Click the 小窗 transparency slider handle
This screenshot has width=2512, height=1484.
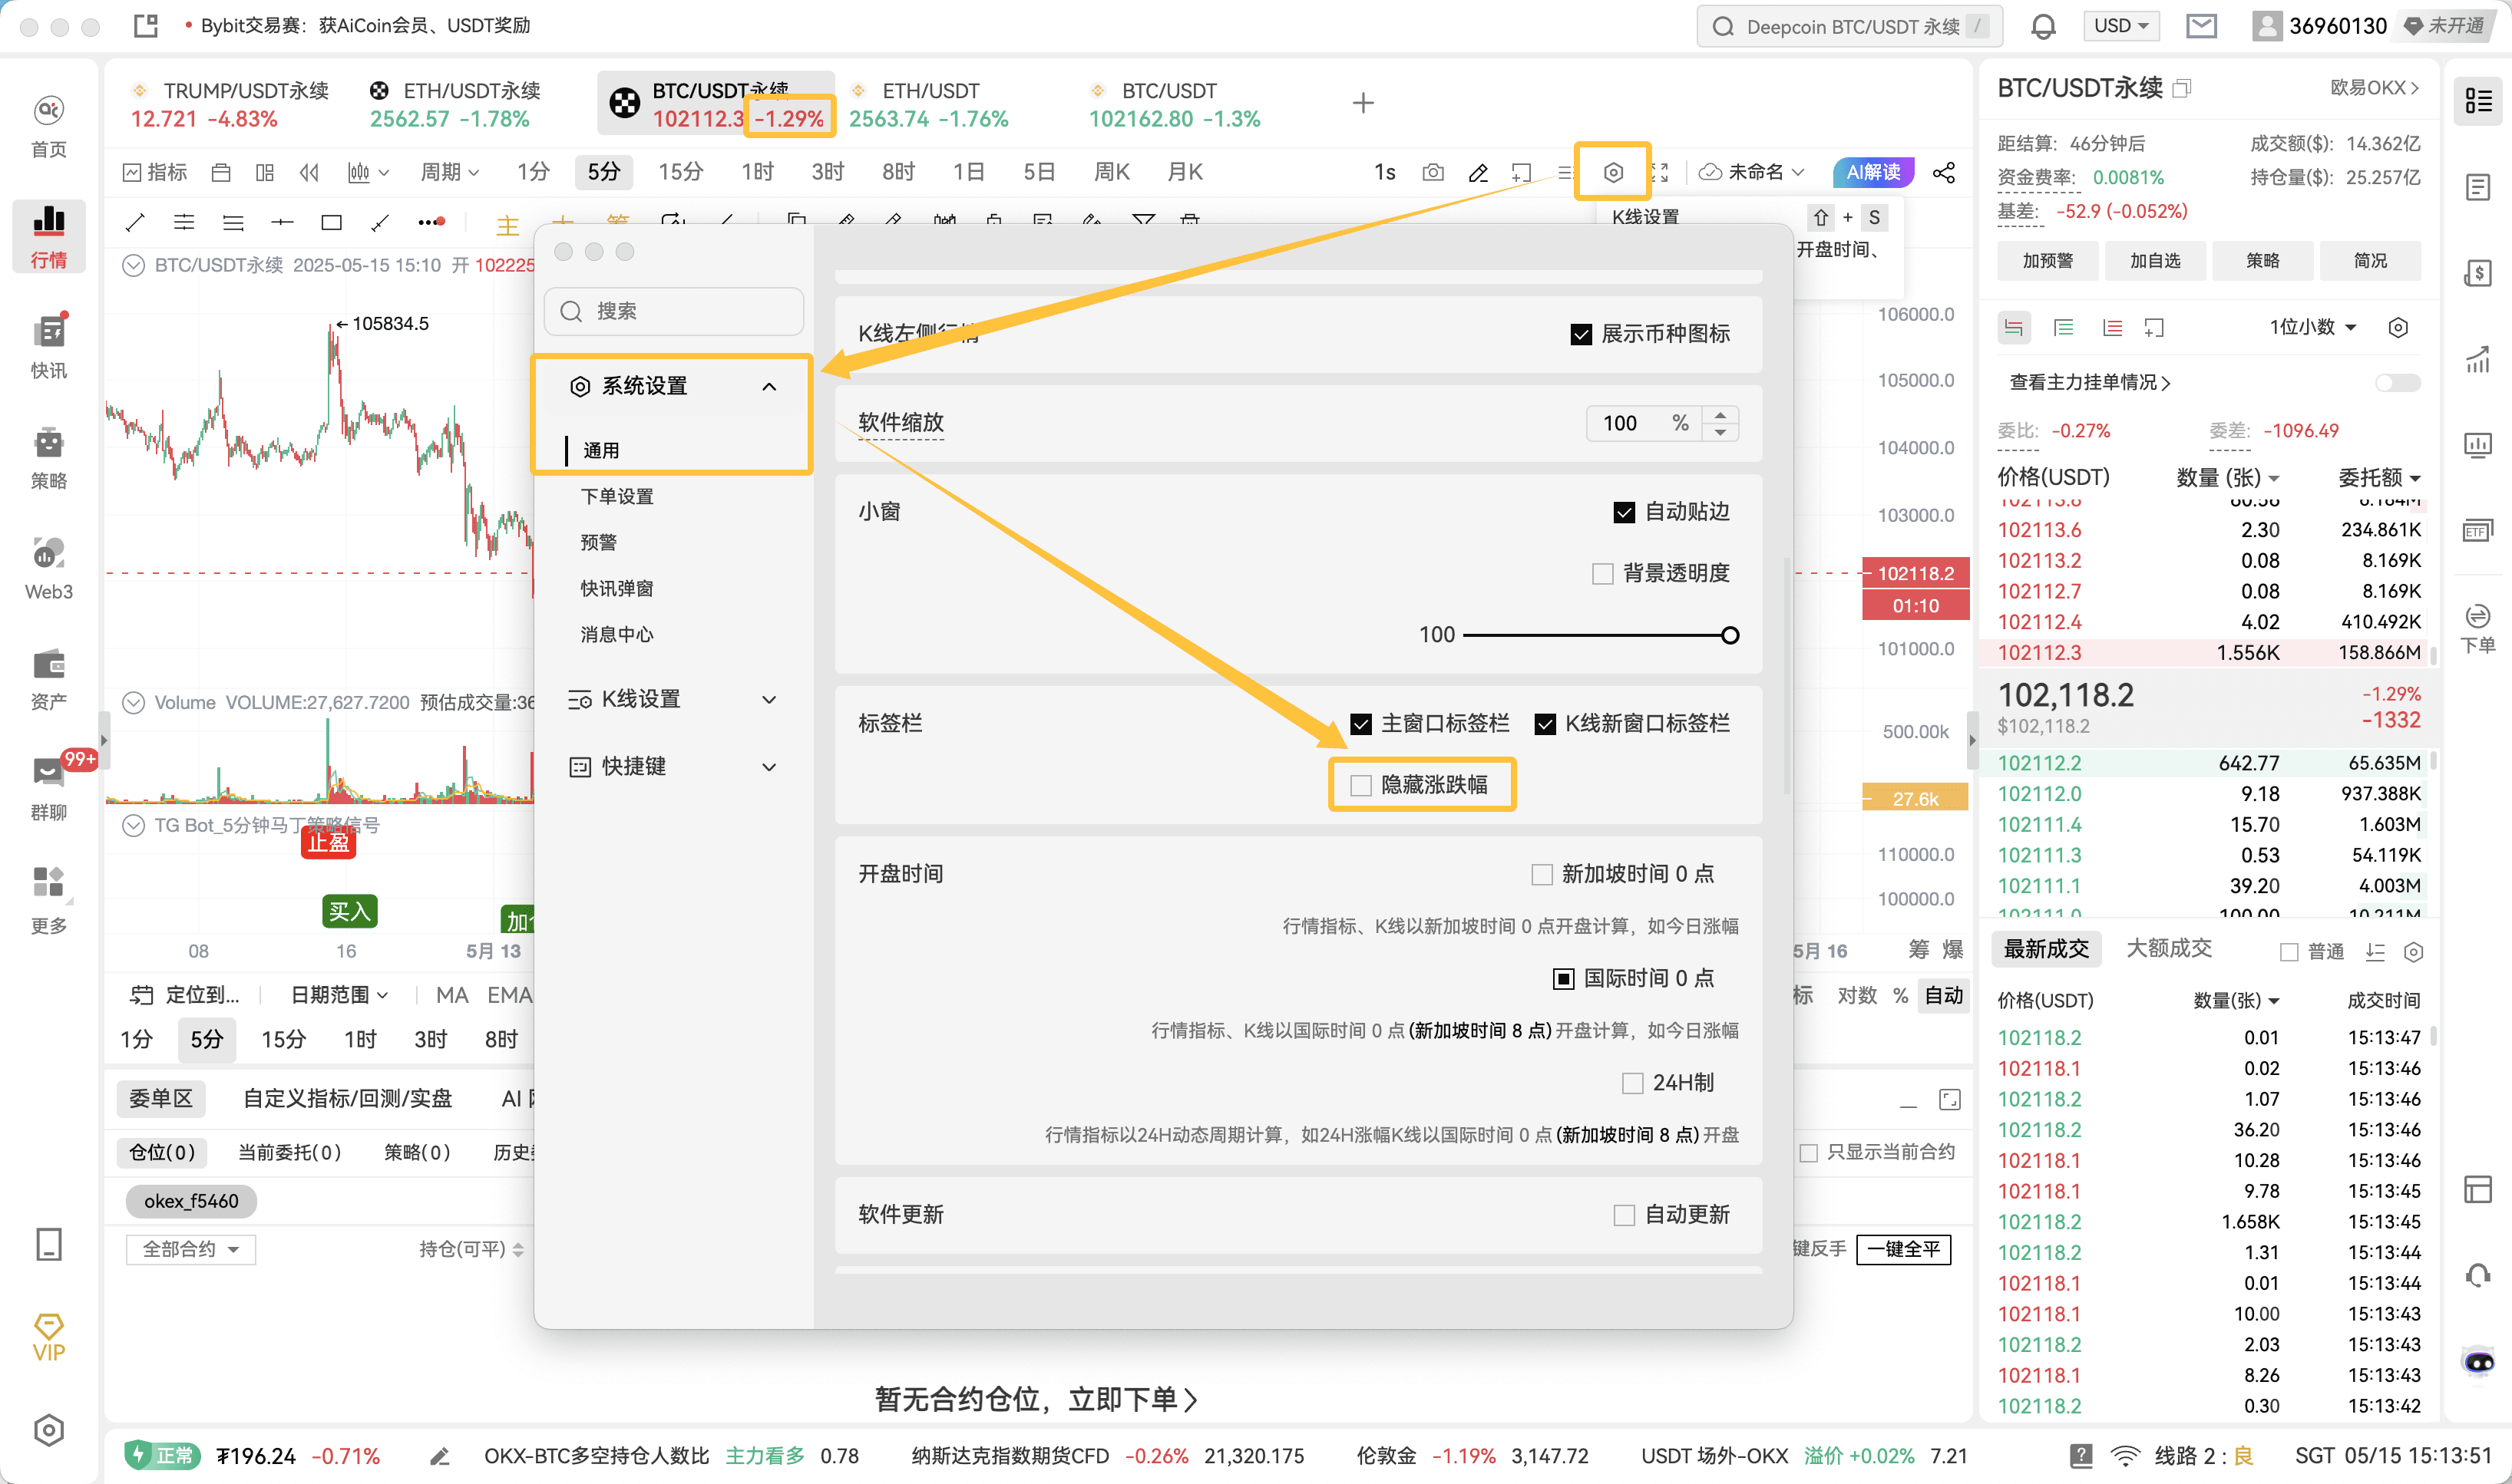tap(1729, 635)
